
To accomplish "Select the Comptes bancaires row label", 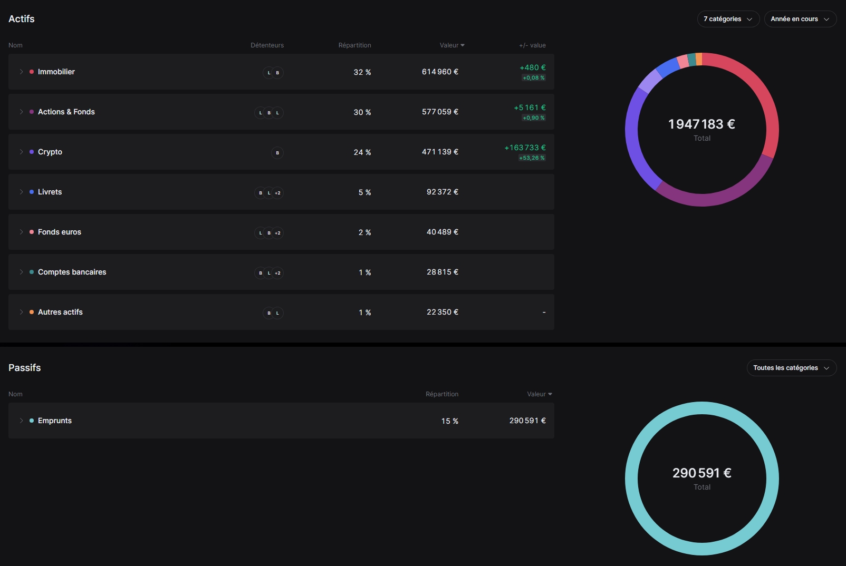I will coord(72,272).
